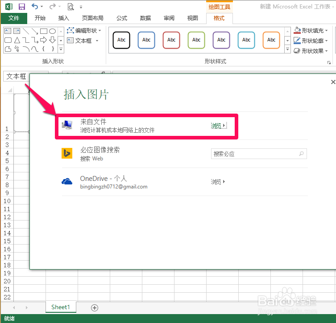Go to next row of the shapes gallery
Image resolution: width=336 pixels, height=323 pixels.
61,40
